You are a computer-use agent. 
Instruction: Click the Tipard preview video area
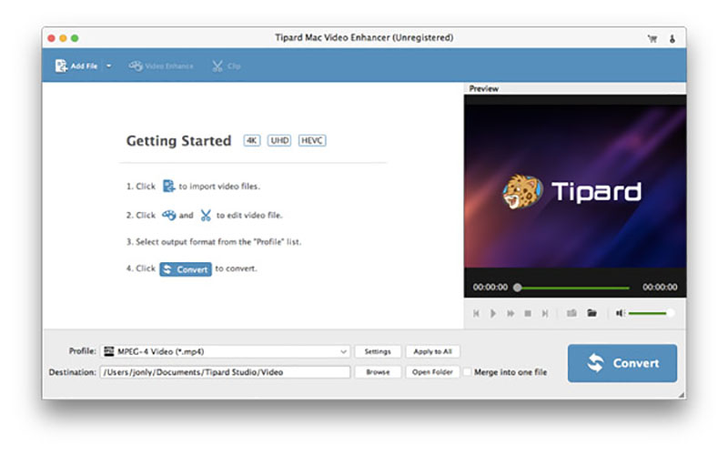(x=575, y=186)
